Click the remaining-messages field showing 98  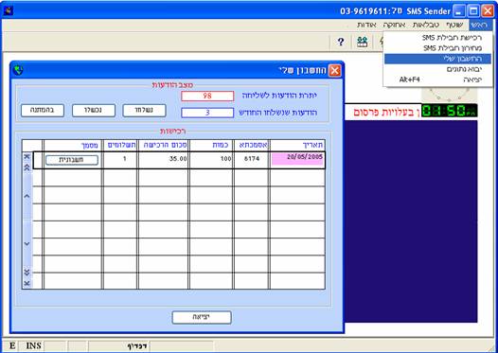pos(207,96)
